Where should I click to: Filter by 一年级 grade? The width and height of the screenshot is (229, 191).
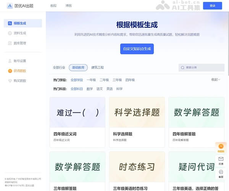91,80
